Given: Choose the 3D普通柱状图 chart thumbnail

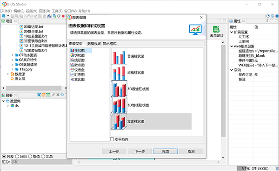Looking at the screenshot, I should coord(119,89).
